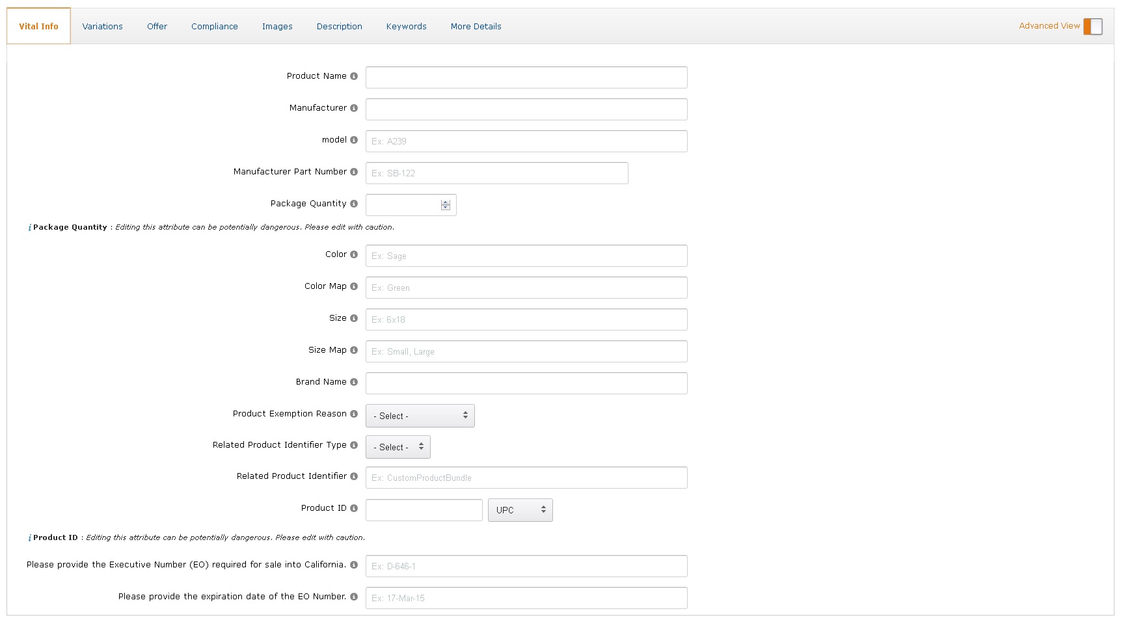Click the info icon beside Color Map

[x=354, y=286]
